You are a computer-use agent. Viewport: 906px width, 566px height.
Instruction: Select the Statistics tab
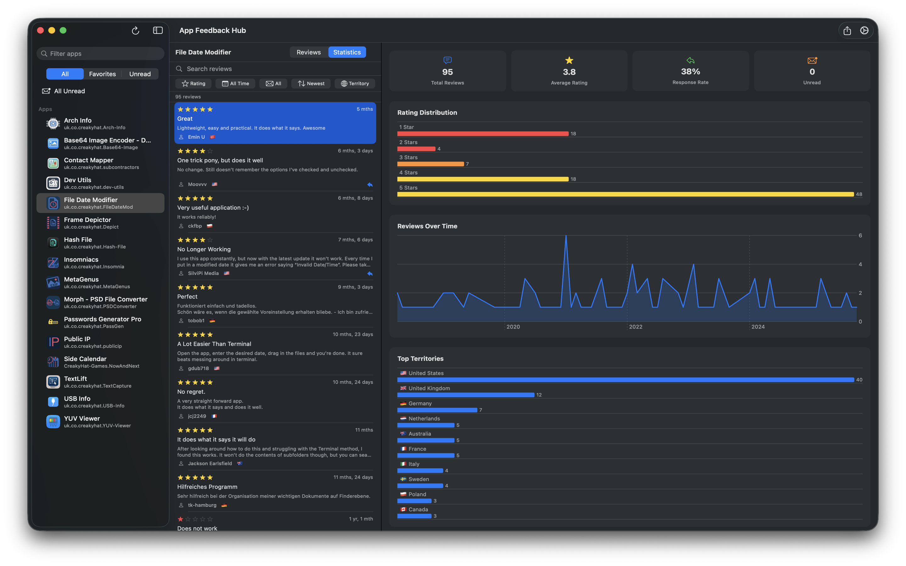(347, 52)
